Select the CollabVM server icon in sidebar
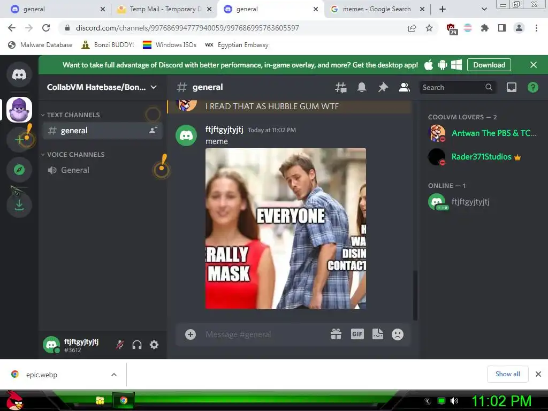Image resolution: width=548 pixels, height=411 pixels. coord(19,110)
